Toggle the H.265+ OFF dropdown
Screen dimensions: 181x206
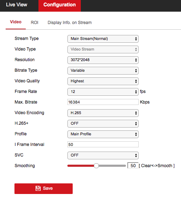pos(103,124)
